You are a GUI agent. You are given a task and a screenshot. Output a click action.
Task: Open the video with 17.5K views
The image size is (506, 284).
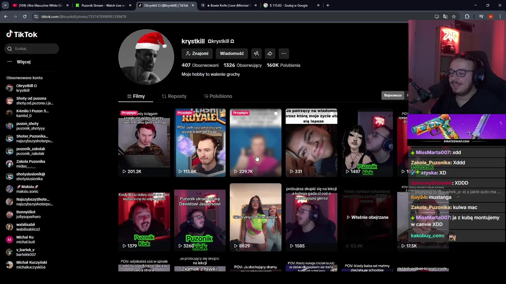(422, 217)
